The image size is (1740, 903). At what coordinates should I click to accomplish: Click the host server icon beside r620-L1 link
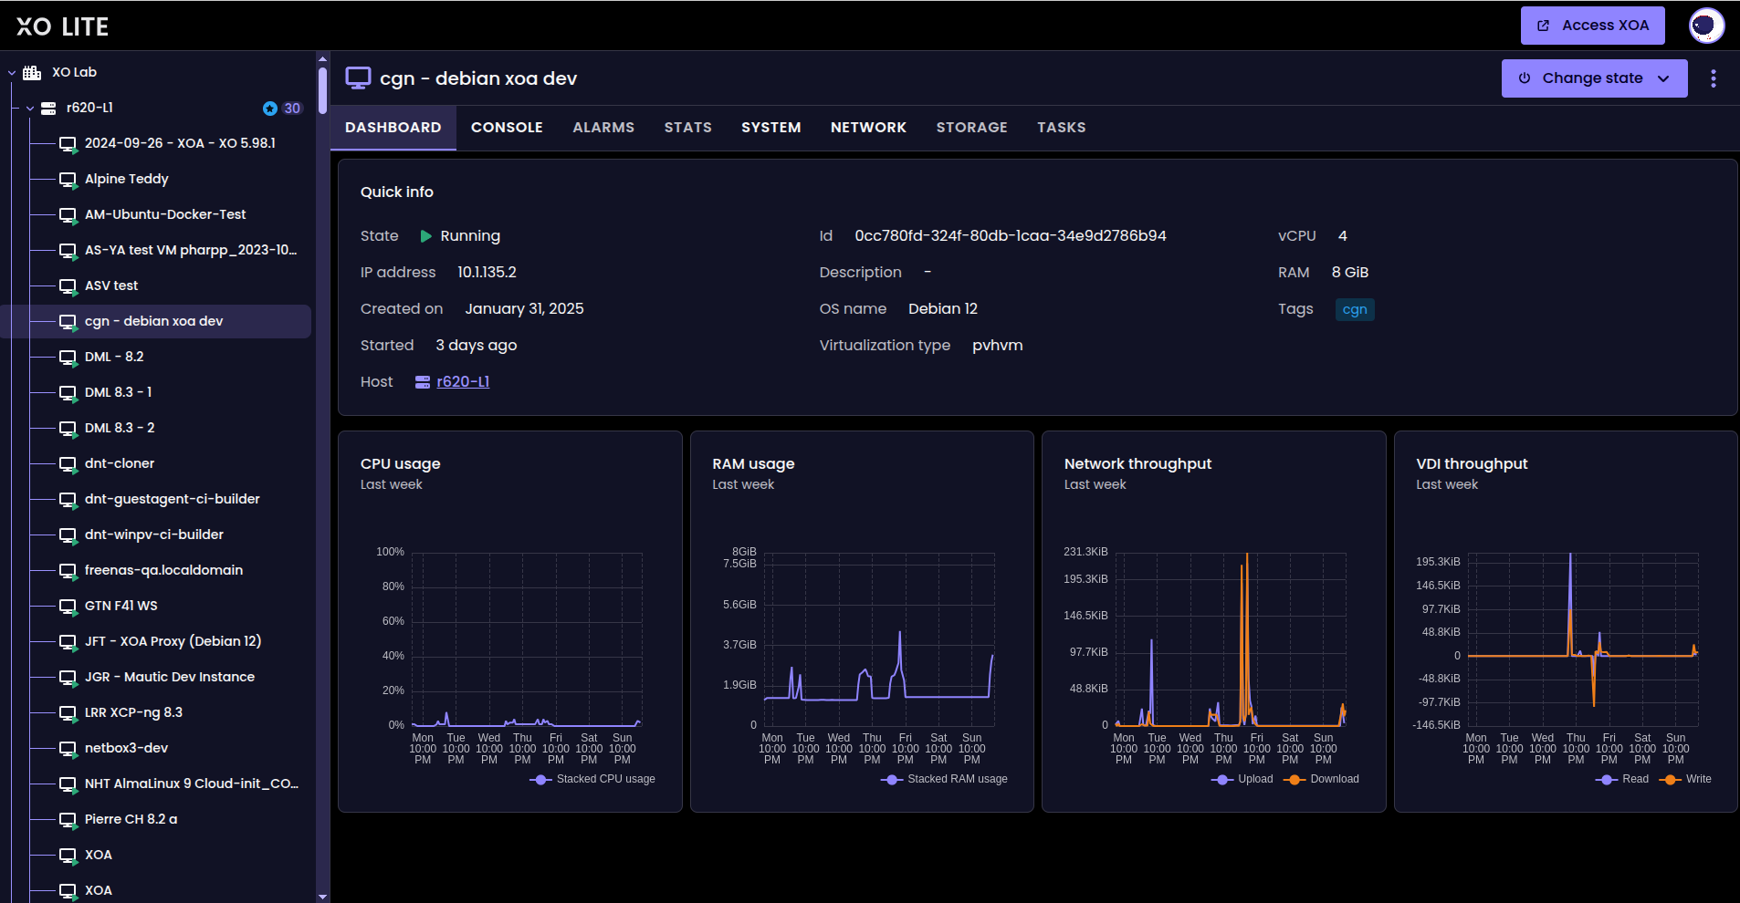(423, 382)
